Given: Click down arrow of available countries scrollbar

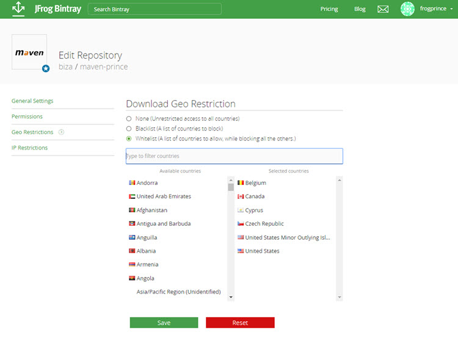Looking at the screenshot, I should (x=231, y=297).
